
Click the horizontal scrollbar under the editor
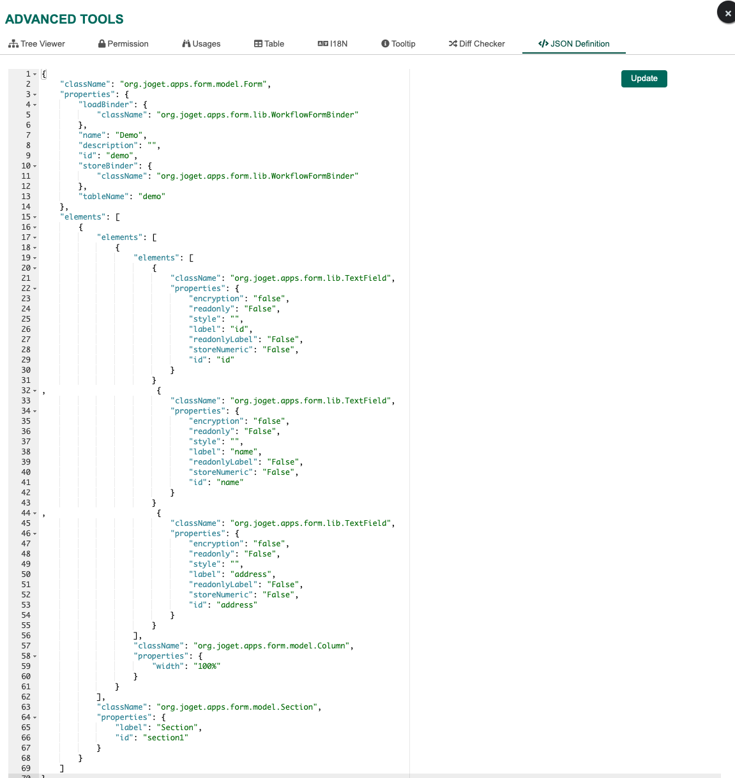pos(364,775)
